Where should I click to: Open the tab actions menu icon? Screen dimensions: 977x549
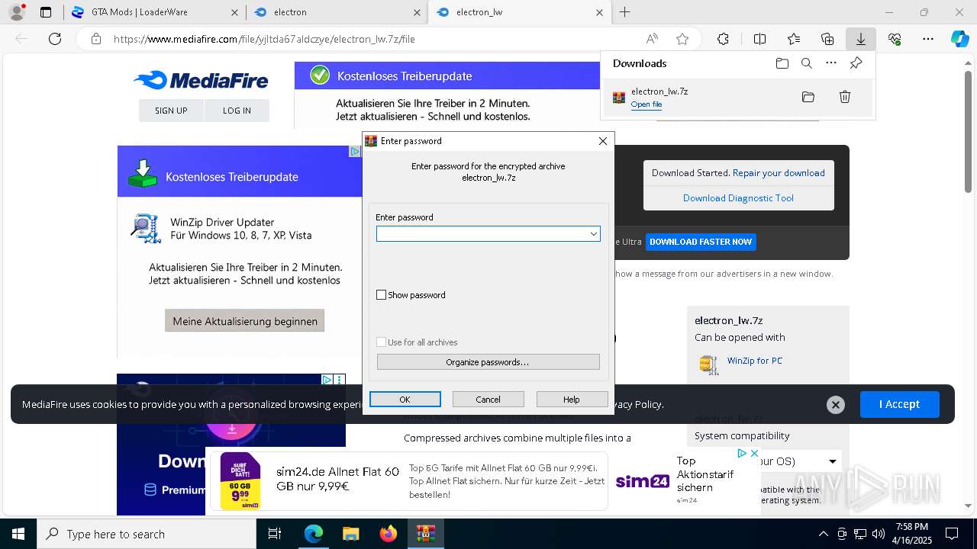(46, 12)
